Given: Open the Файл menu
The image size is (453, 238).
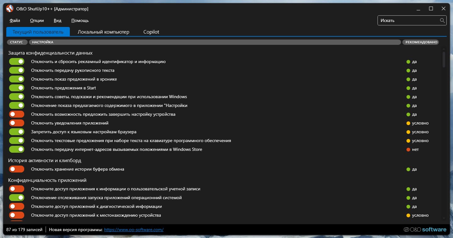Looking at the screenshot, I should tap(15, 21).
